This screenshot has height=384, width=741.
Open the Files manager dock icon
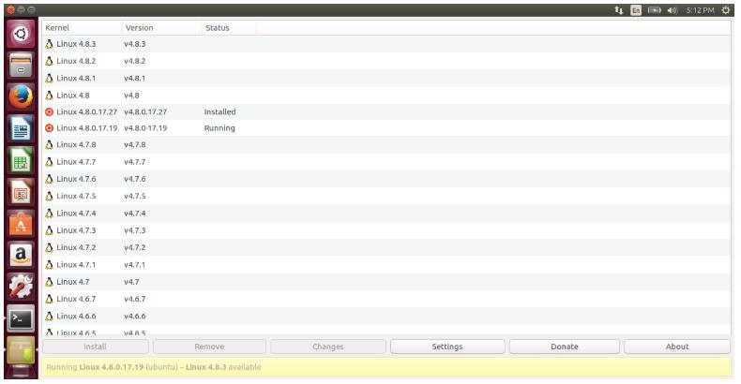[x=21, y=66]
